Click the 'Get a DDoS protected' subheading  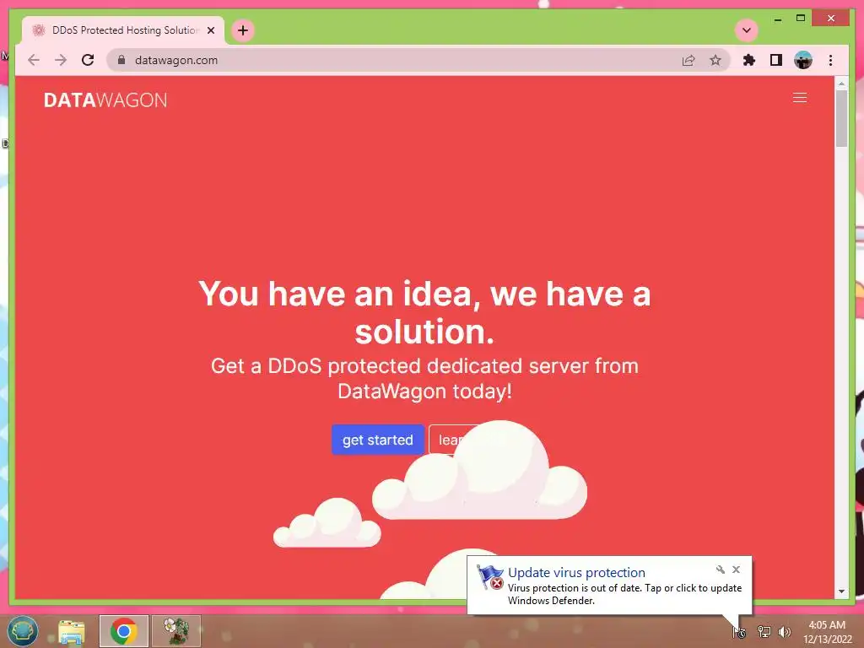pos(425,379)
